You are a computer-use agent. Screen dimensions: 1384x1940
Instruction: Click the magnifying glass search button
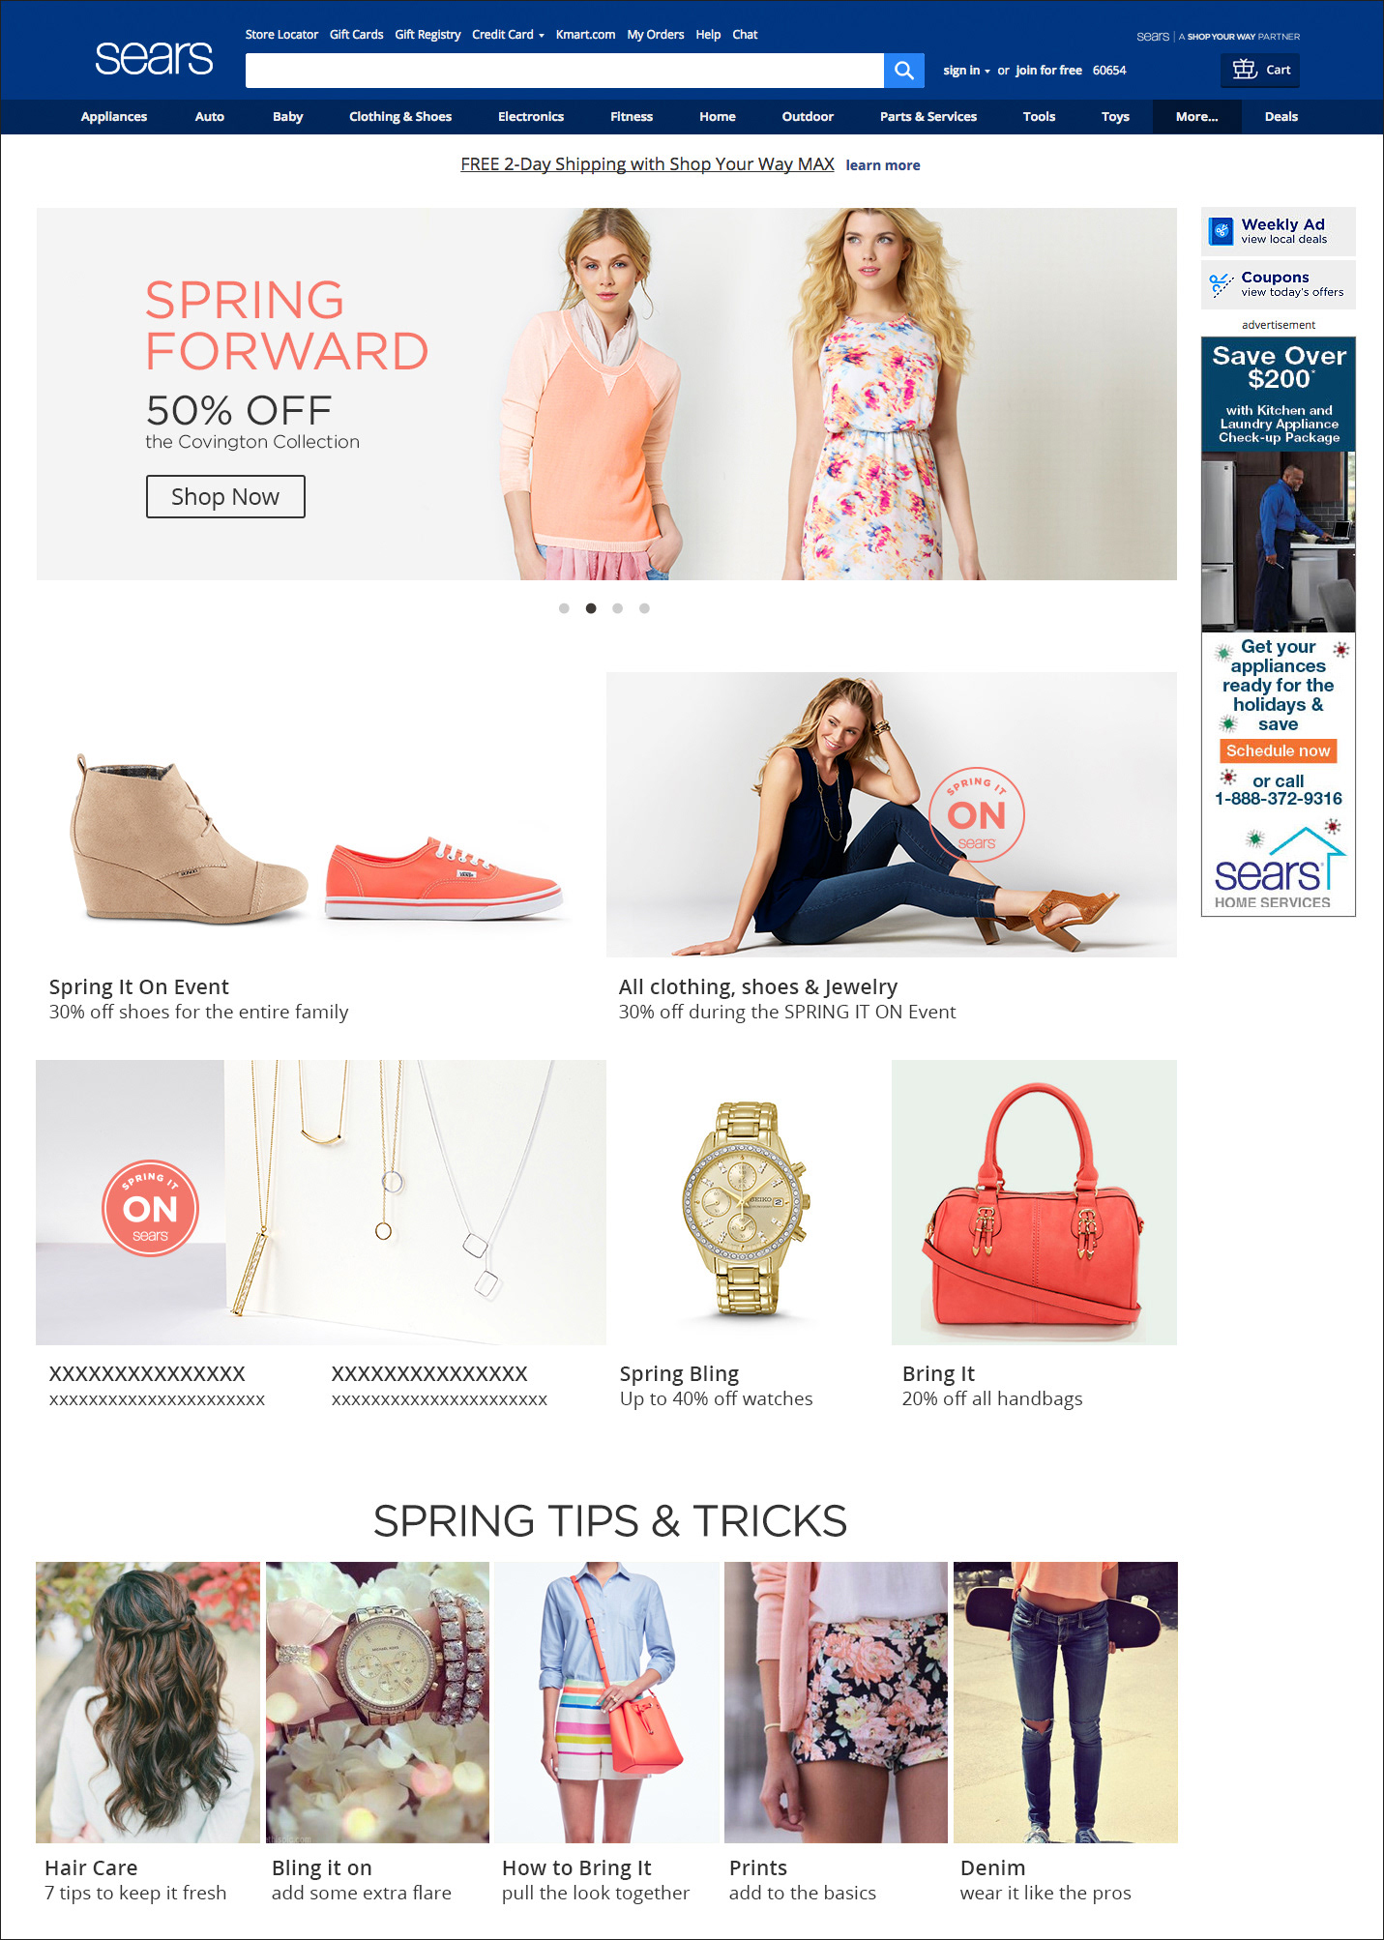903,71
